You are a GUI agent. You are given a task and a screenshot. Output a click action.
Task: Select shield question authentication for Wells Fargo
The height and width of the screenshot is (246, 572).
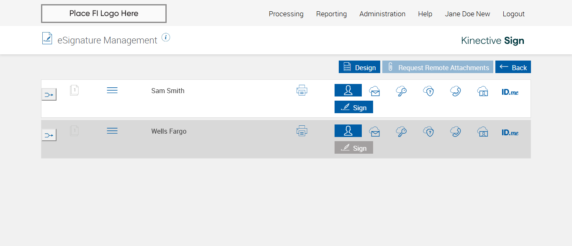428,132
